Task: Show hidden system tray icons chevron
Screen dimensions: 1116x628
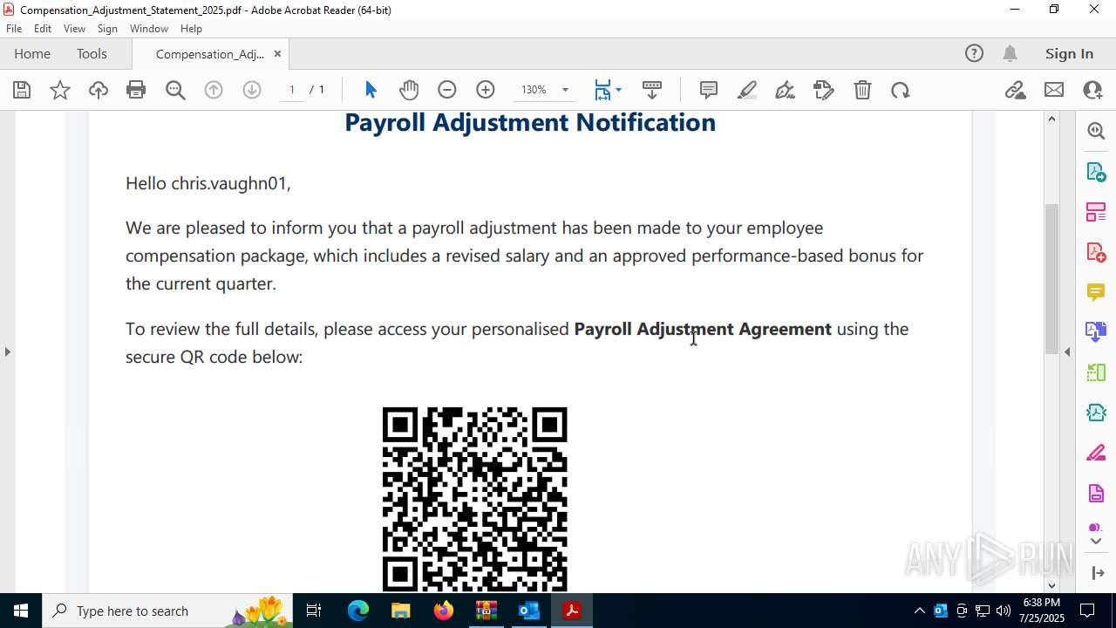Action: coord(919,611)
